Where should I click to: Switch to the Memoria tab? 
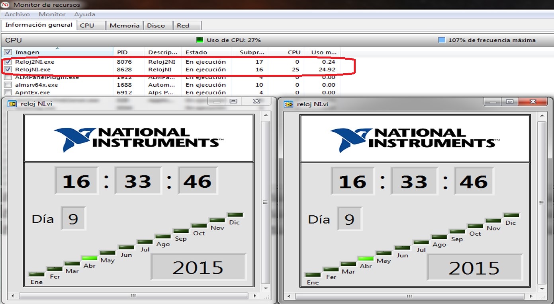[x=124, y=25]
